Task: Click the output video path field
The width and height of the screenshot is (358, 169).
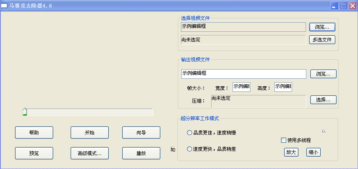Action: (244, 74)
